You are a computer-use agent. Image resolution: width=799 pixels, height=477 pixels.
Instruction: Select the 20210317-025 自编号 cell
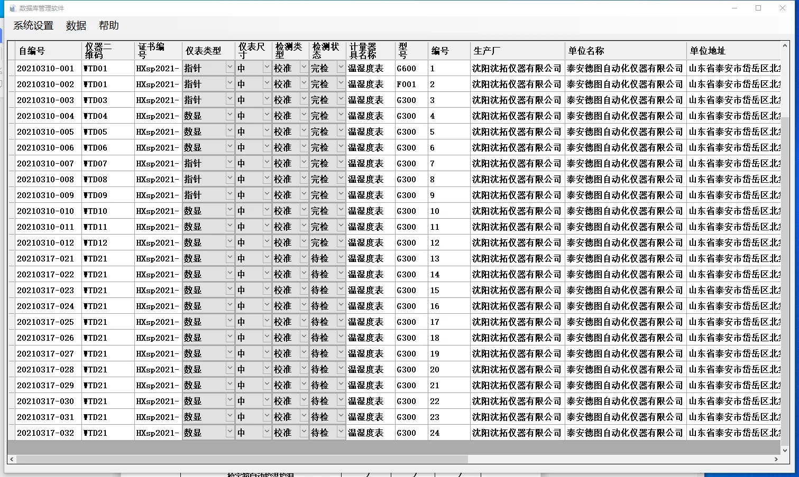[49, 322]
